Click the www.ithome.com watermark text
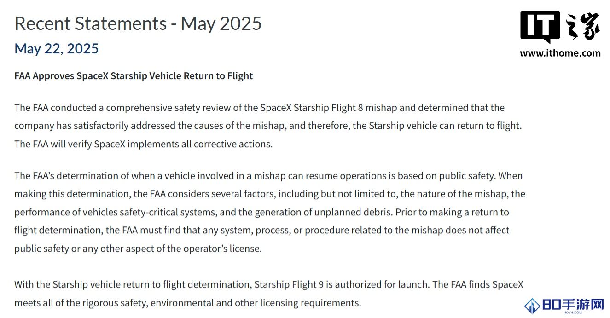Viewport: 610px width, 318px height. click(560, 53)
